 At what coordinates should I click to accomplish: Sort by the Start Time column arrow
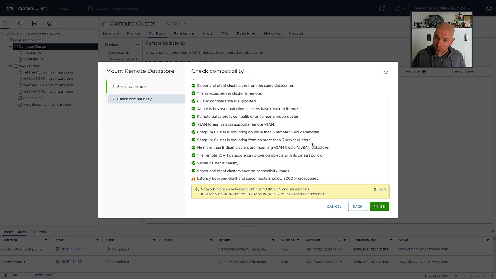click(339, 240)
